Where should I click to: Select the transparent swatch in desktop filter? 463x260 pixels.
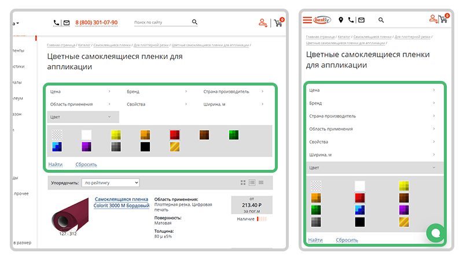pos(57,135)
